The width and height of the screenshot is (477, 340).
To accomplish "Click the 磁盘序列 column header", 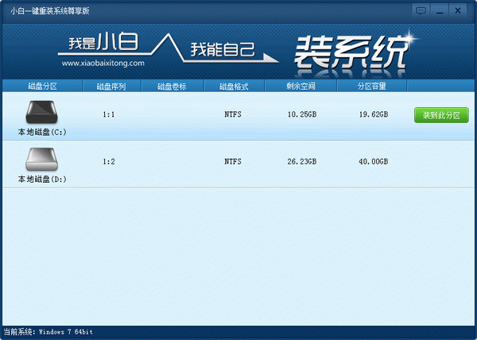I will point(111,87).
